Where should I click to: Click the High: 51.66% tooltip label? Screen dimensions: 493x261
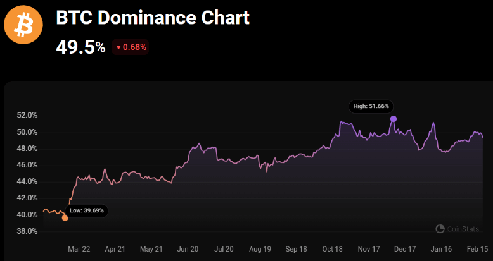click(x=371, y=106)
